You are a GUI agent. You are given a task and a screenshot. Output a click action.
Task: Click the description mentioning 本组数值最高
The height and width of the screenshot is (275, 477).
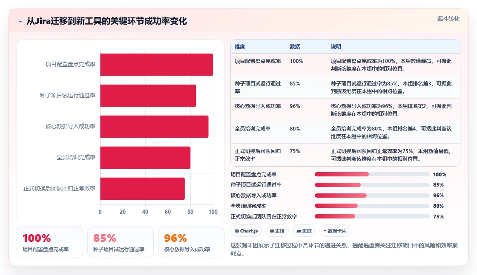click(x=391, y=65)
